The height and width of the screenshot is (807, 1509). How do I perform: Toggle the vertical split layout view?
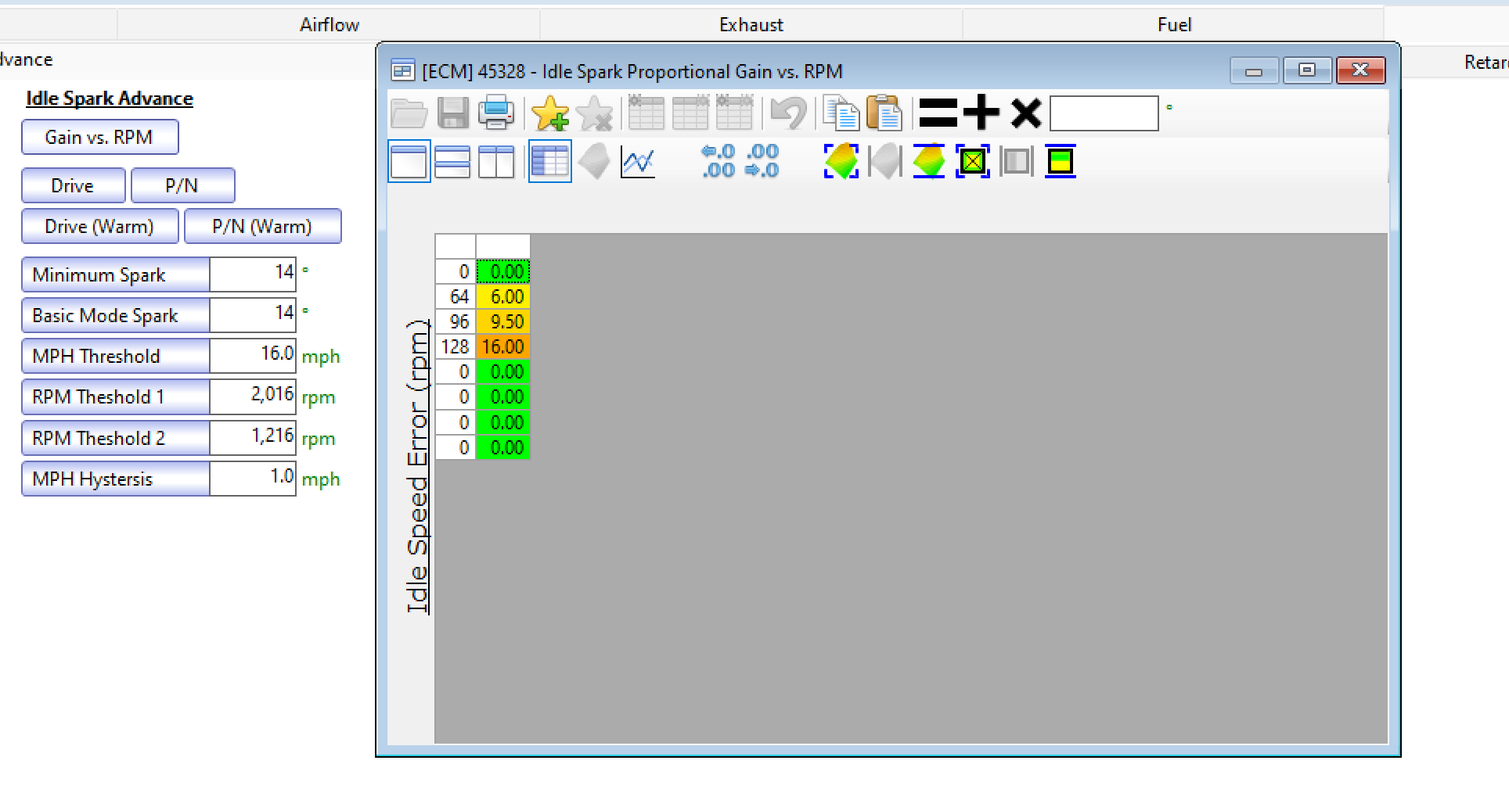(496, 162)
